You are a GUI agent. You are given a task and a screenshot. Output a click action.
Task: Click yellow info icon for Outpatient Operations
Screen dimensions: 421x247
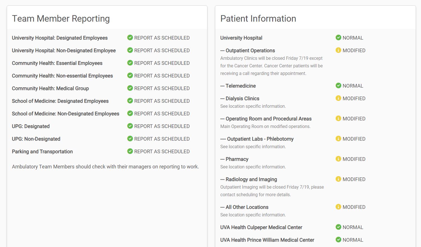pos(338,50)
